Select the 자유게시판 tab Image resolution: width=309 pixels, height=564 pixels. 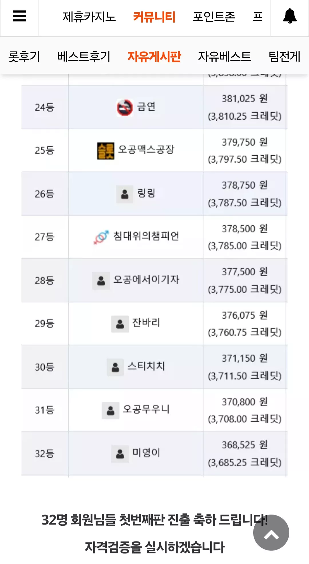click(154, 56)
